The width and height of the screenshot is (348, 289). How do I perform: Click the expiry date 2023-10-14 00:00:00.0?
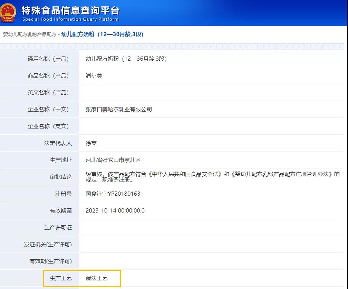pos(115,210)
